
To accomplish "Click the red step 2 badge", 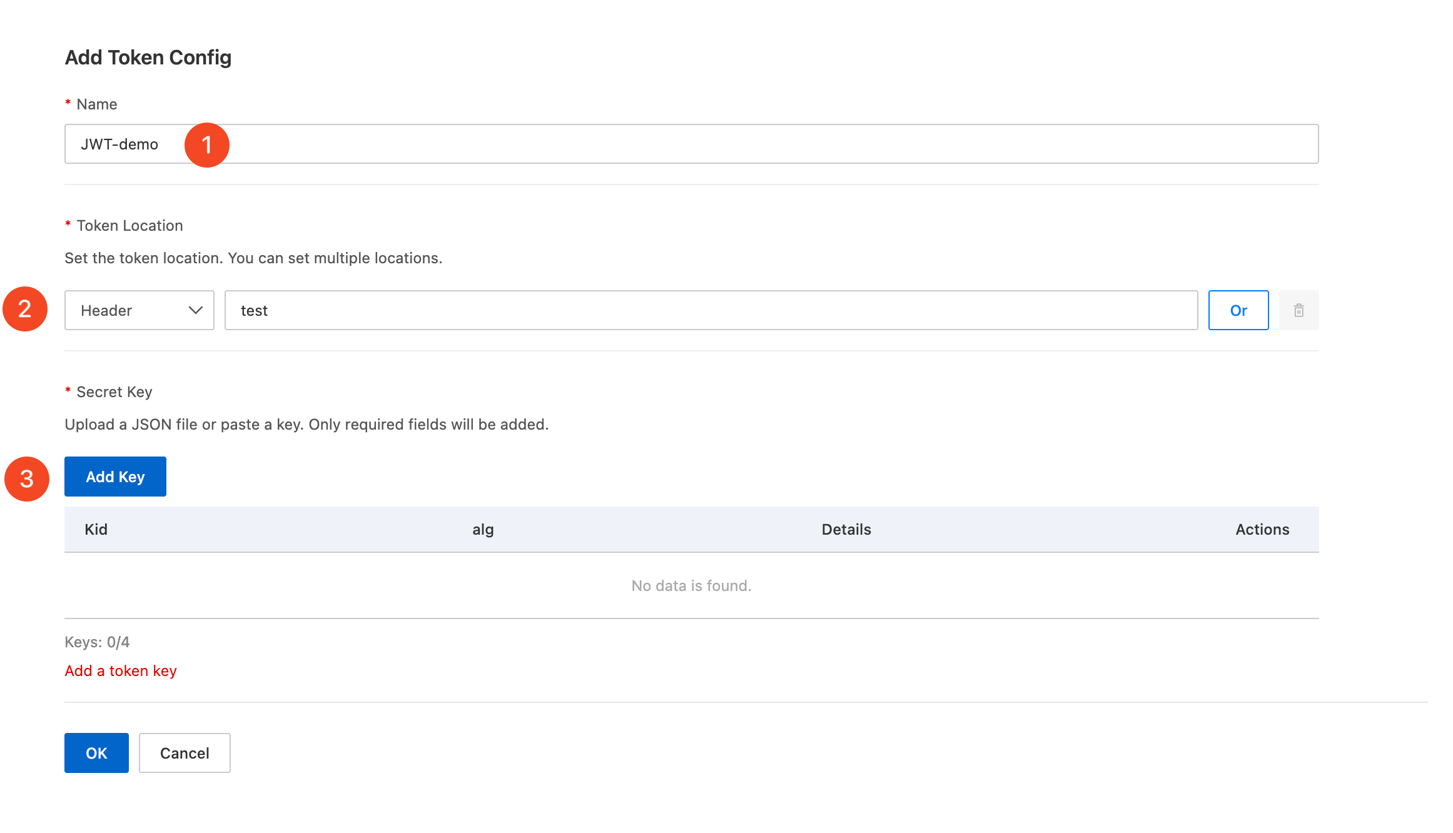I will [25, 309].
